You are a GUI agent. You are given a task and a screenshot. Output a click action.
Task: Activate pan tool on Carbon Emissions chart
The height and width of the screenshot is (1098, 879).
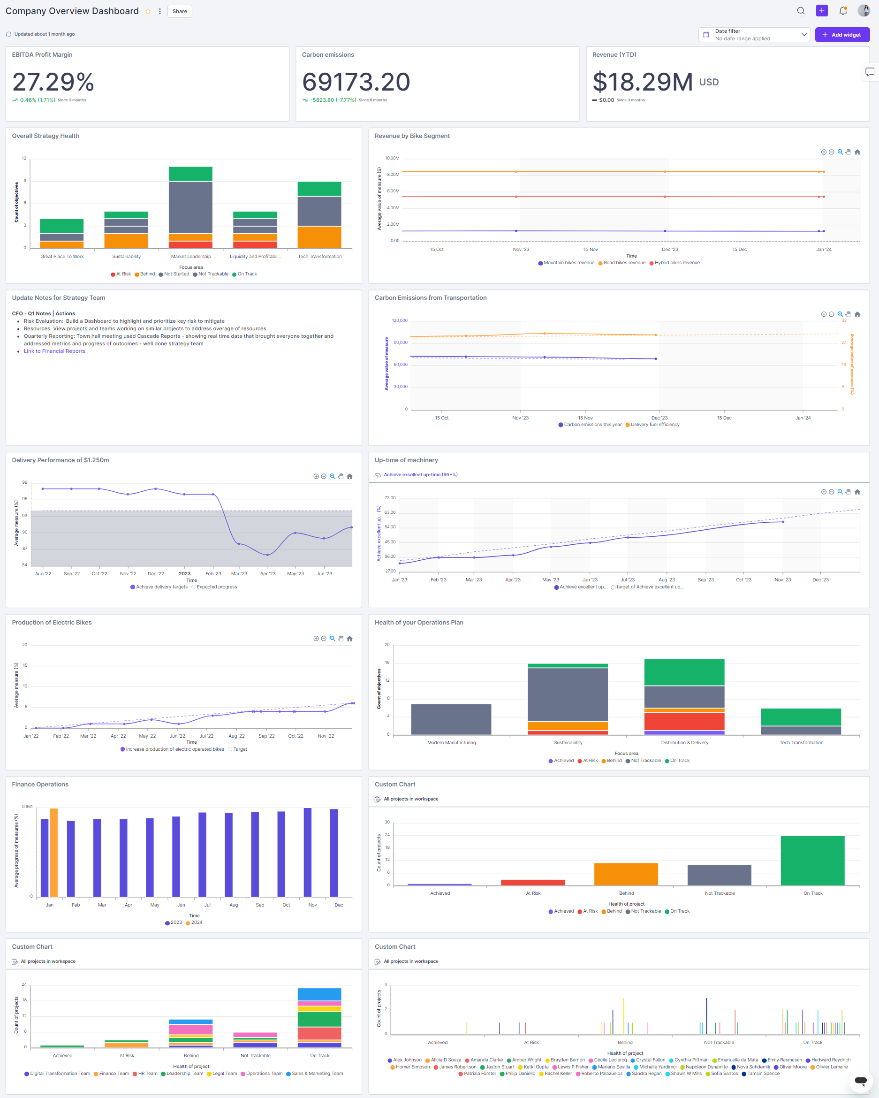click(x=848, y=314)
